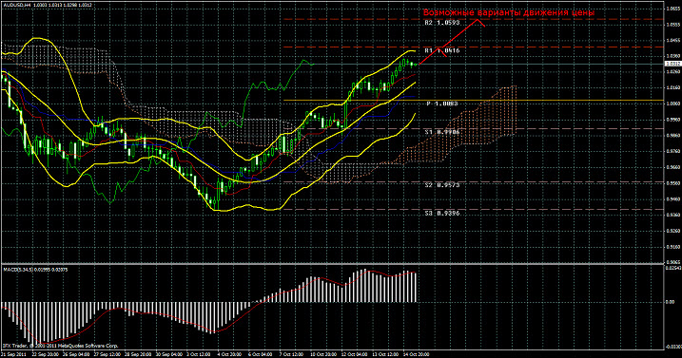Screen dimensions: 682x358
Task: Select the red Russian forecast annotation text
Action: point(509,13)
